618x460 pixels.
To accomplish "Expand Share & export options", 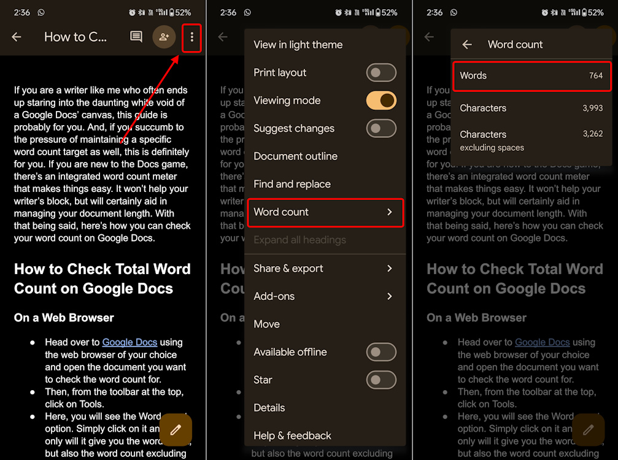I will 325,268.
